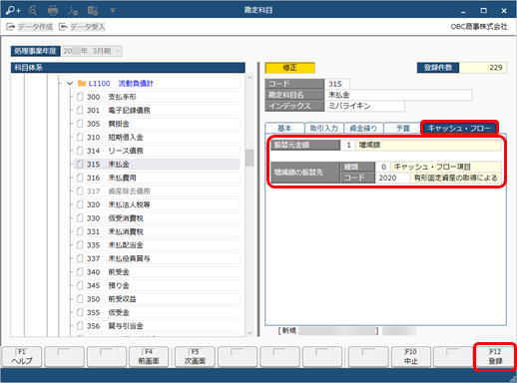Viewport: 517px width, 383px height.
Task: Switch to the 予算 tab
Action: coord(402,128)
